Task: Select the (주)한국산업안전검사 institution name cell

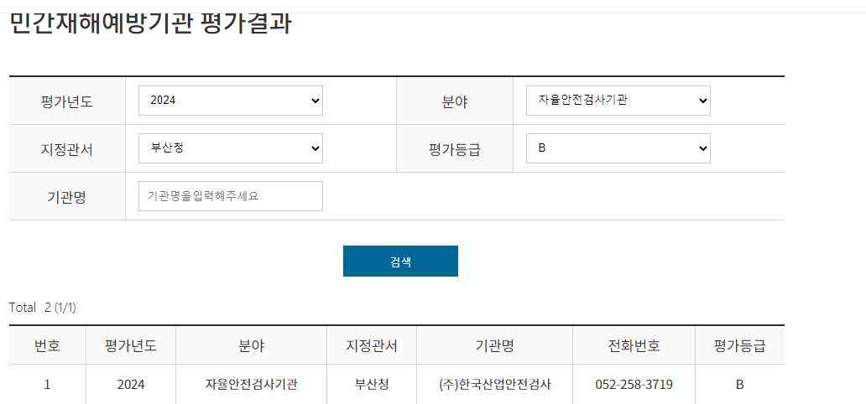Action: click(x=494, y=385)
